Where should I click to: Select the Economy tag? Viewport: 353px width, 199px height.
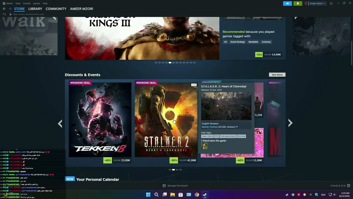click(266, 42)
